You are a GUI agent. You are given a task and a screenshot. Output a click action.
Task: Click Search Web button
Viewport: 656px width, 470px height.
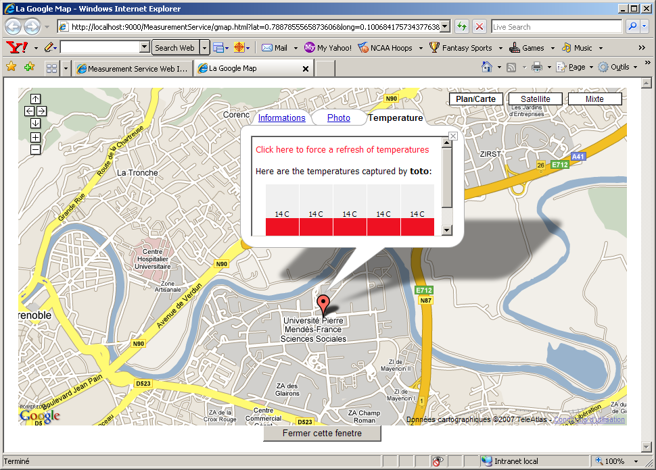point(175,48)
